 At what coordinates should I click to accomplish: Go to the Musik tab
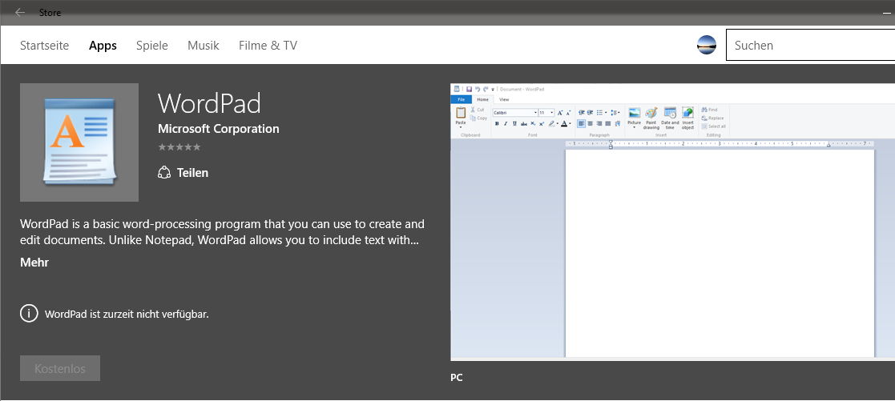204,46
